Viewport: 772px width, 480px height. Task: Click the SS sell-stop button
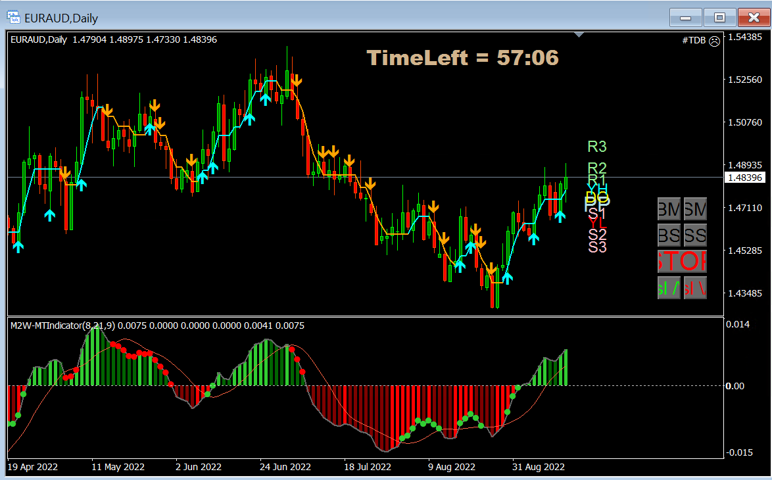pyautogui.click(x=695, y=235)
